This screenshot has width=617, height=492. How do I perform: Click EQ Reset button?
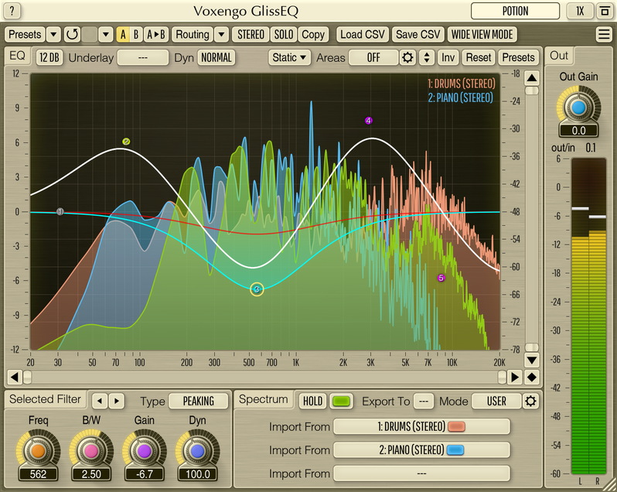tap(479, 58)
